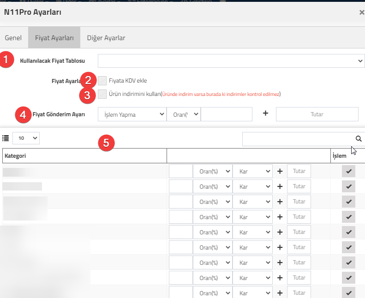Click the checkmark button in the first table row

(x=348, y=171)
